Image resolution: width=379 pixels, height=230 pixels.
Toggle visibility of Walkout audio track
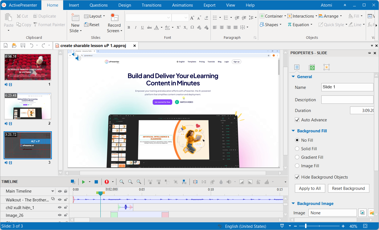(60, 200)
